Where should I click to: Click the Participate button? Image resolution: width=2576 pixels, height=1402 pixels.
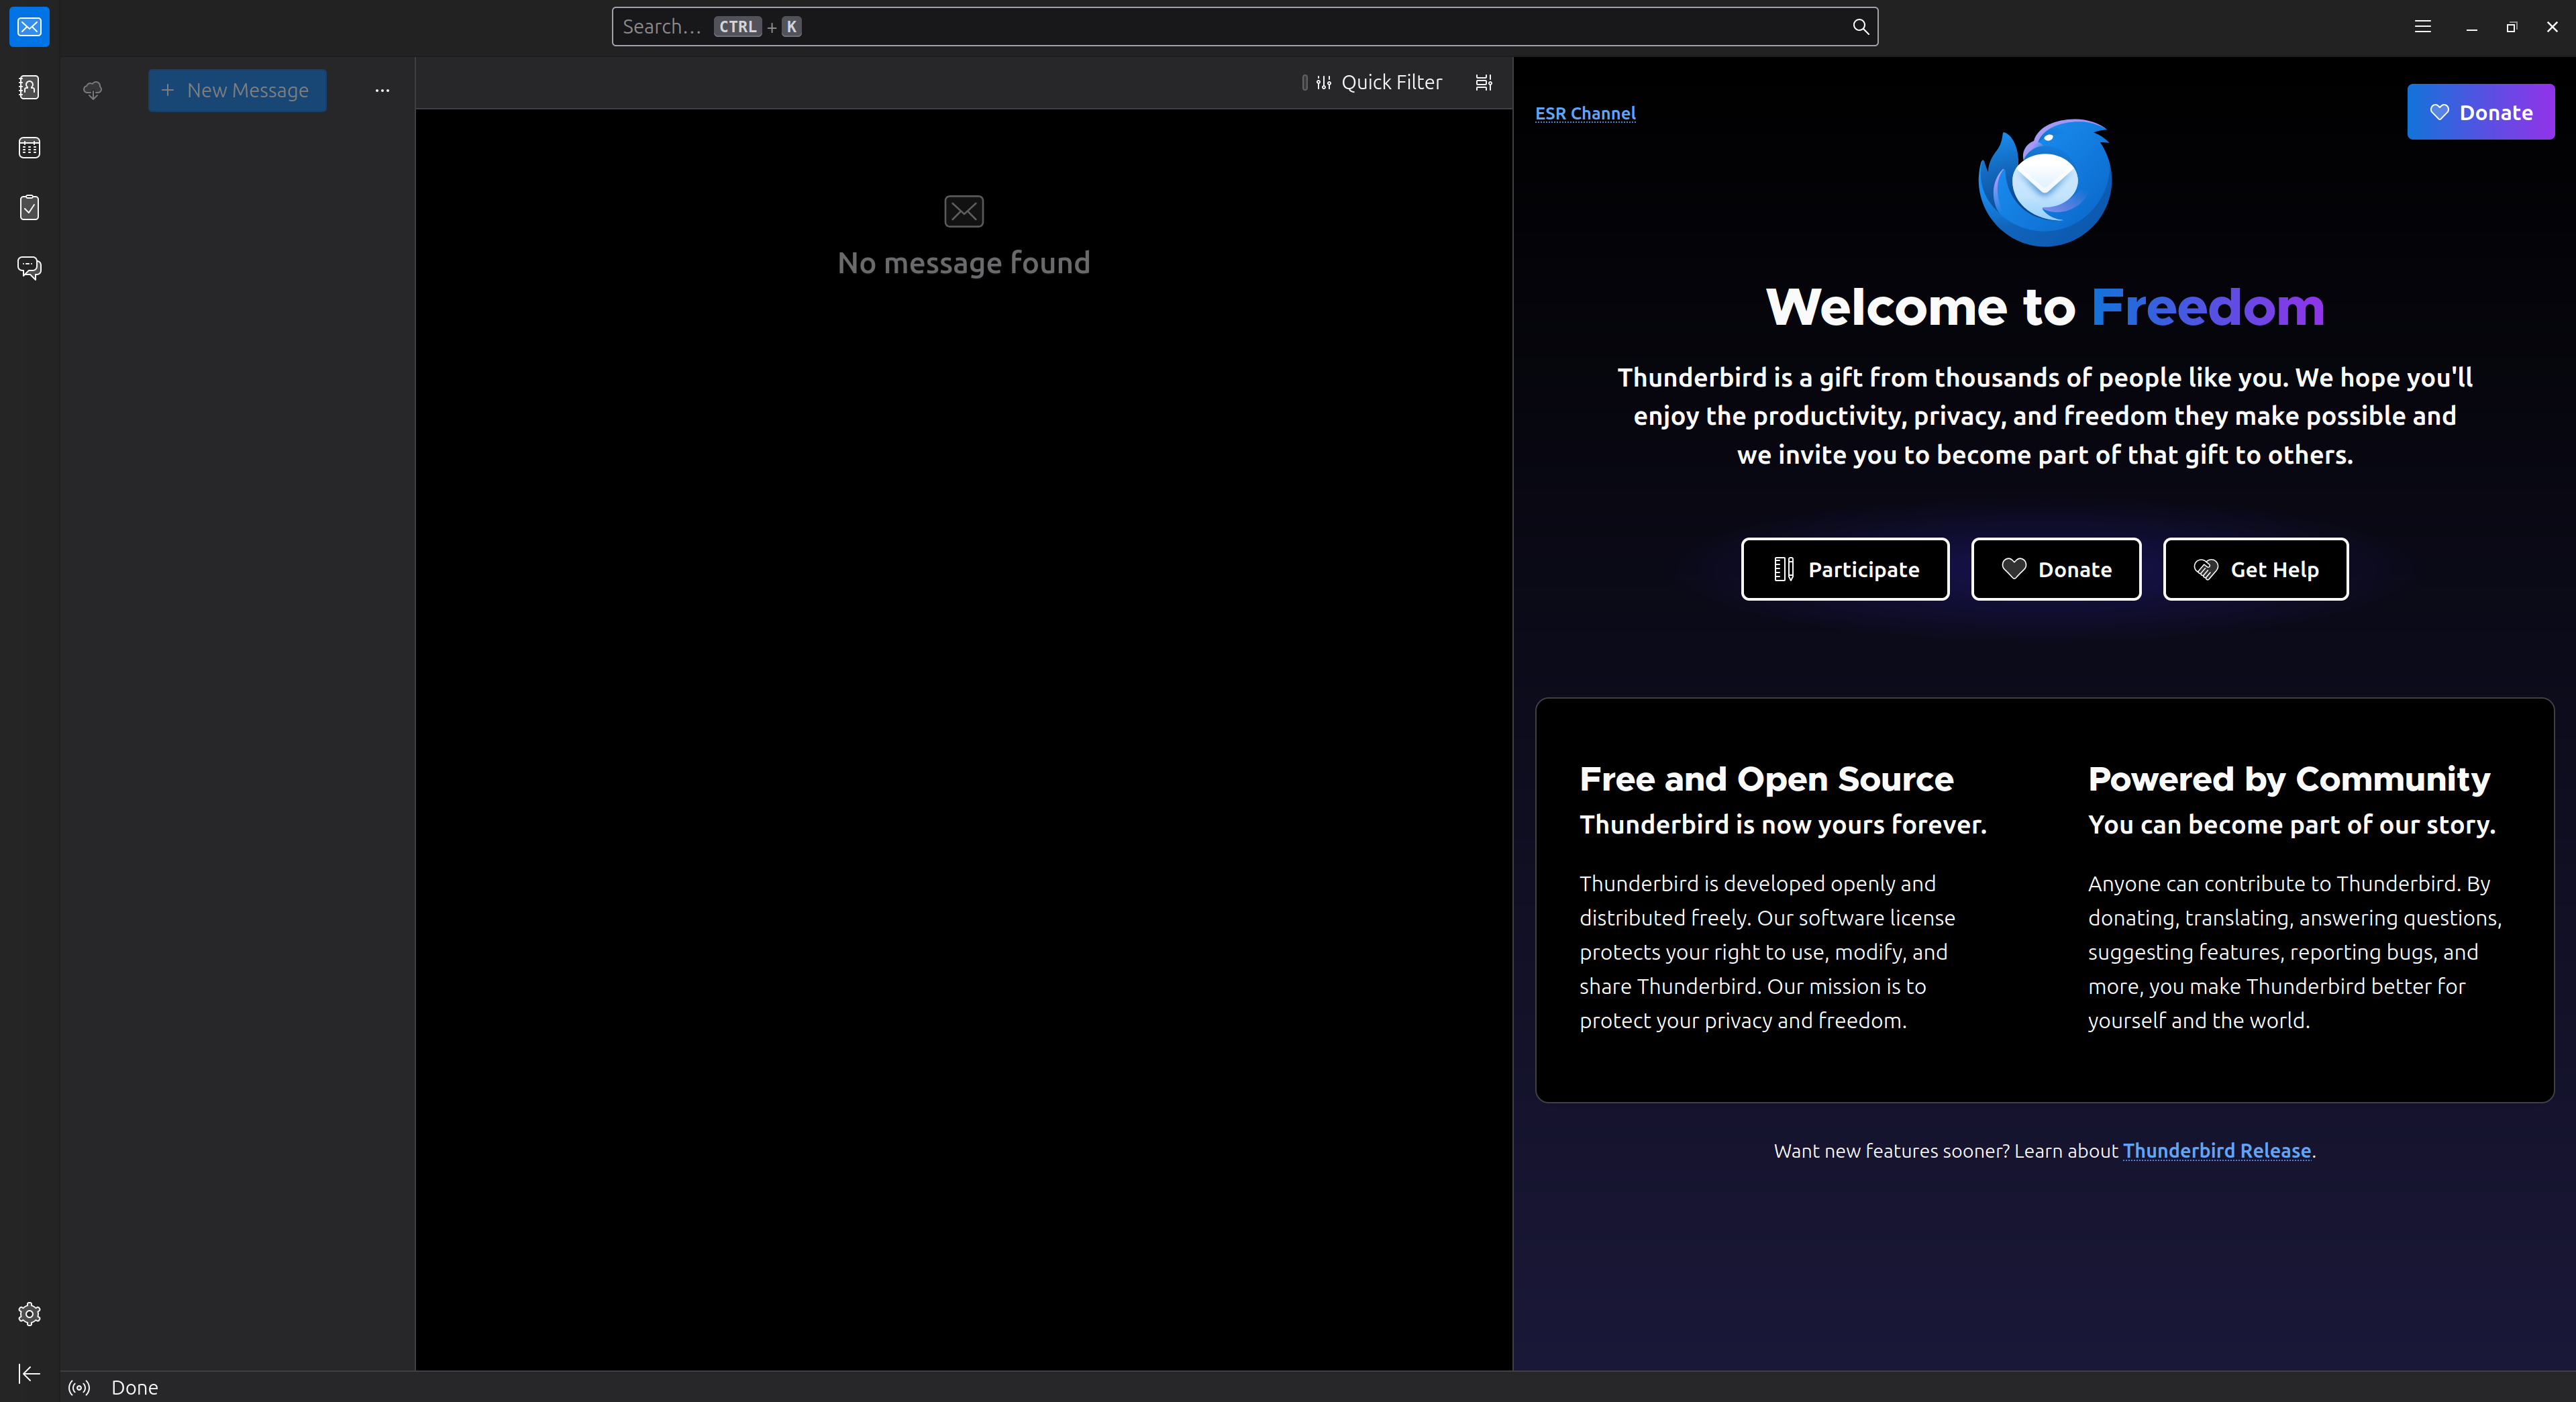1845,569
